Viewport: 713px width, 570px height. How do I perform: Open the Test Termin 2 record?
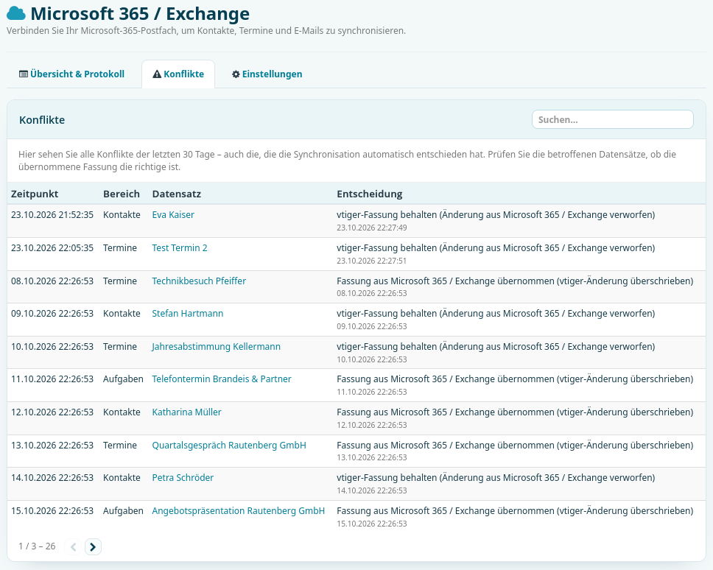(180, 247)
